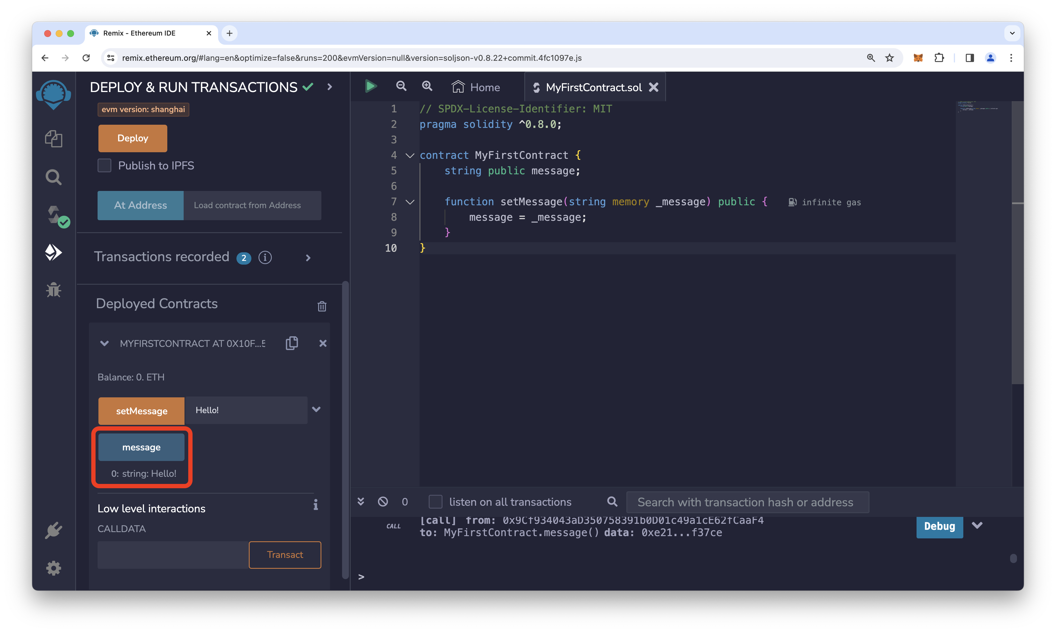Viewport: 1056px width, 633px height.
Task: Check listen on all transactions
Action: [x=435, y=502]
